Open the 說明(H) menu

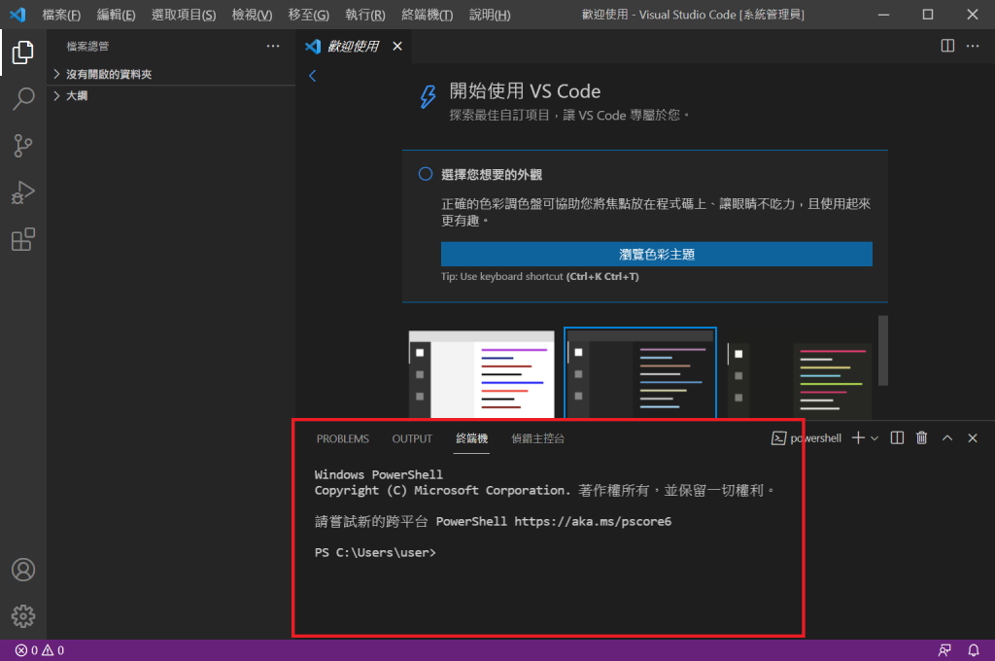pos(490,15)
